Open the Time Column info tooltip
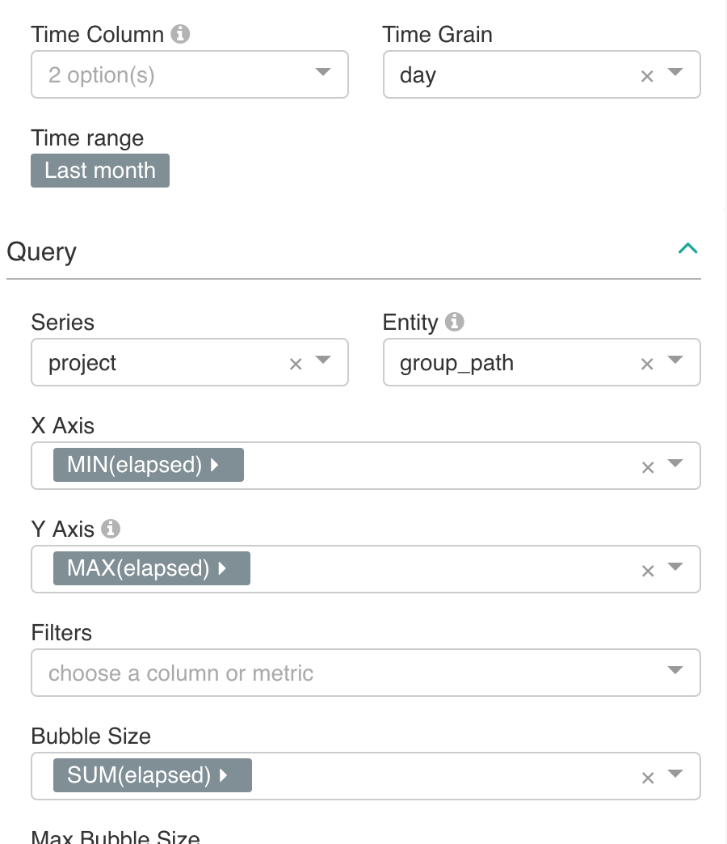Image resolution: width=727 pixels, height=844 pixels. 182,34
